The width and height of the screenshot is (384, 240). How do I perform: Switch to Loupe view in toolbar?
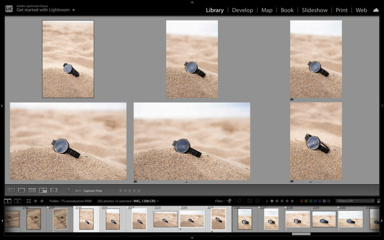21,190
